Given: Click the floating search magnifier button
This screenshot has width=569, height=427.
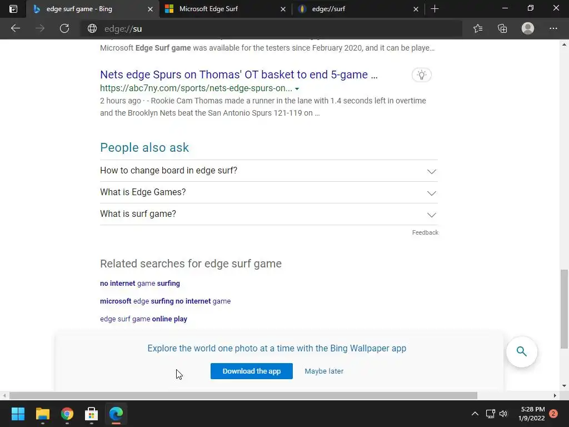Looking at the screenshot, I should pyautogui.click(x=521, y=351).
